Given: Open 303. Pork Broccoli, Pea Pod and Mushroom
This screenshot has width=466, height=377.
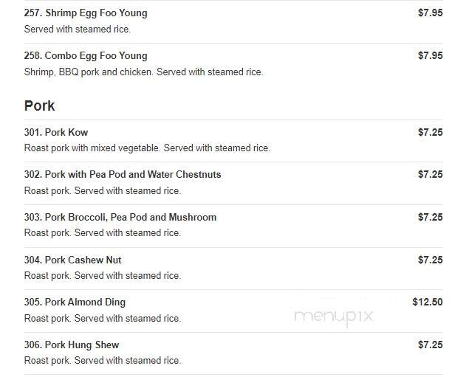Looking at the screenshot, I should click(x=120, y=218).
